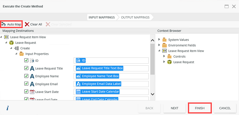Toggle the Leave Start Date checkbox
Viewport: 239px width, 115px height.
coord(26,91)
